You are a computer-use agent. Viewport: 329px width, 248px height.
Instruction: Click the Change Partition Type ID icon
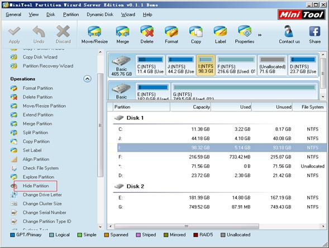coord(14,221)
